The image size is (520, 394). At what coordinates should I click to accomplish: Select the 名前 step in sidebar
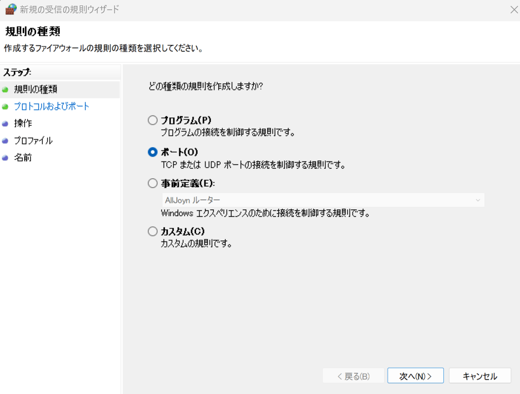tap(23, 158)
